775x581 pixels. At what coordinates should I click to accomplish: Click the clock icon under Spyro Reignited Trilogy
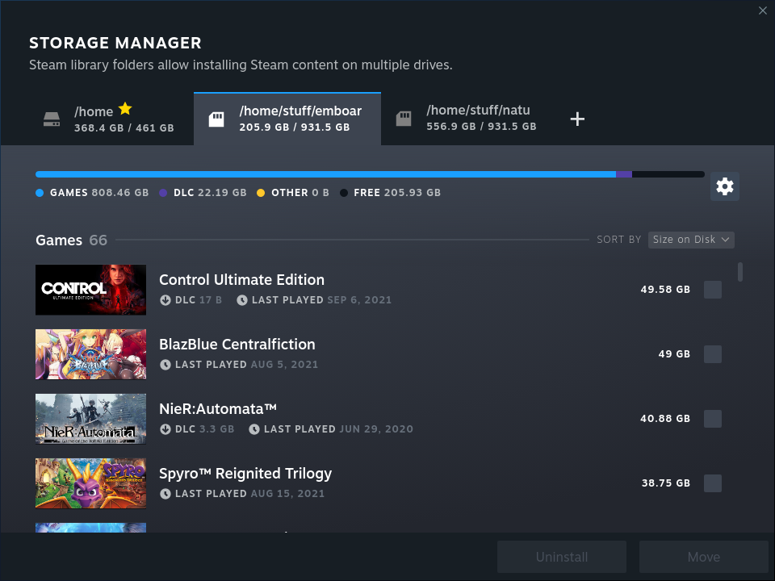pyautogui.click(x=165, y=494)
